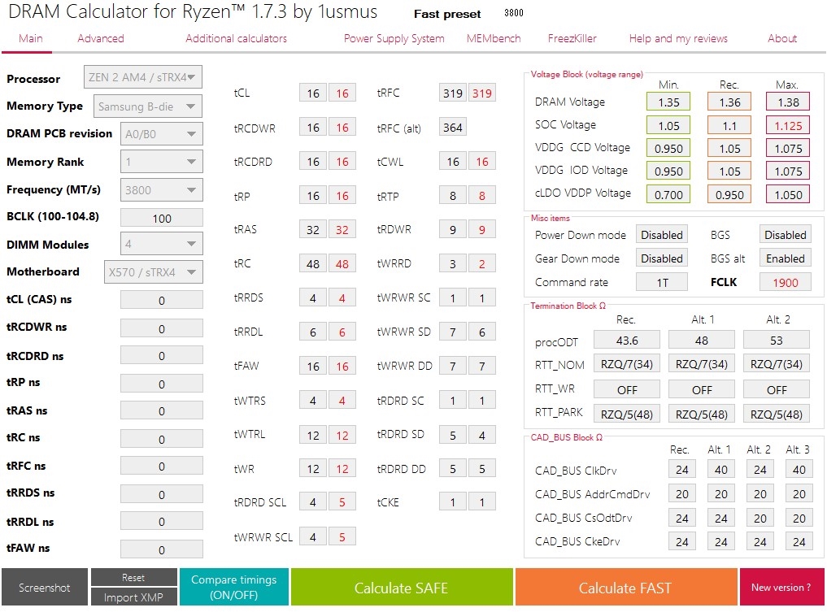Click the tCL (CAS) ns field
The height and width of the screenshot is (612, 827).
[161, 300]
